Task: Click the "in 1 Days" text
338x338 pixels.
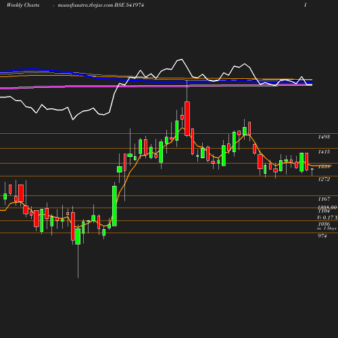Action: tap(327, 228)
